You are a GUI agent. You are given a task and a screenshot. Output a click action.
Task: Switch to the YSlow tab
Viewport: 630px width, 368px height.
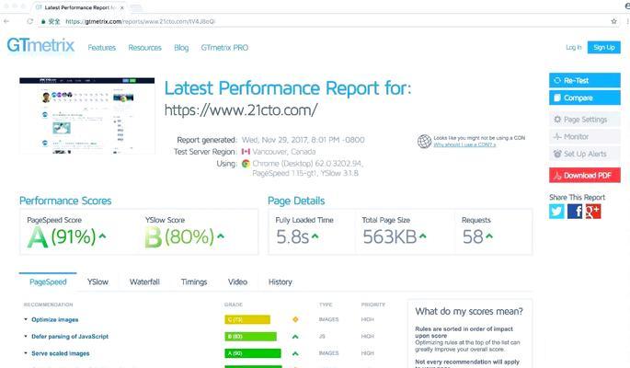pos(97,282)
